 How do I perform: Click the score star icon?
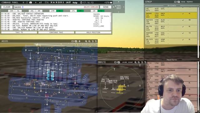[111, 3]
